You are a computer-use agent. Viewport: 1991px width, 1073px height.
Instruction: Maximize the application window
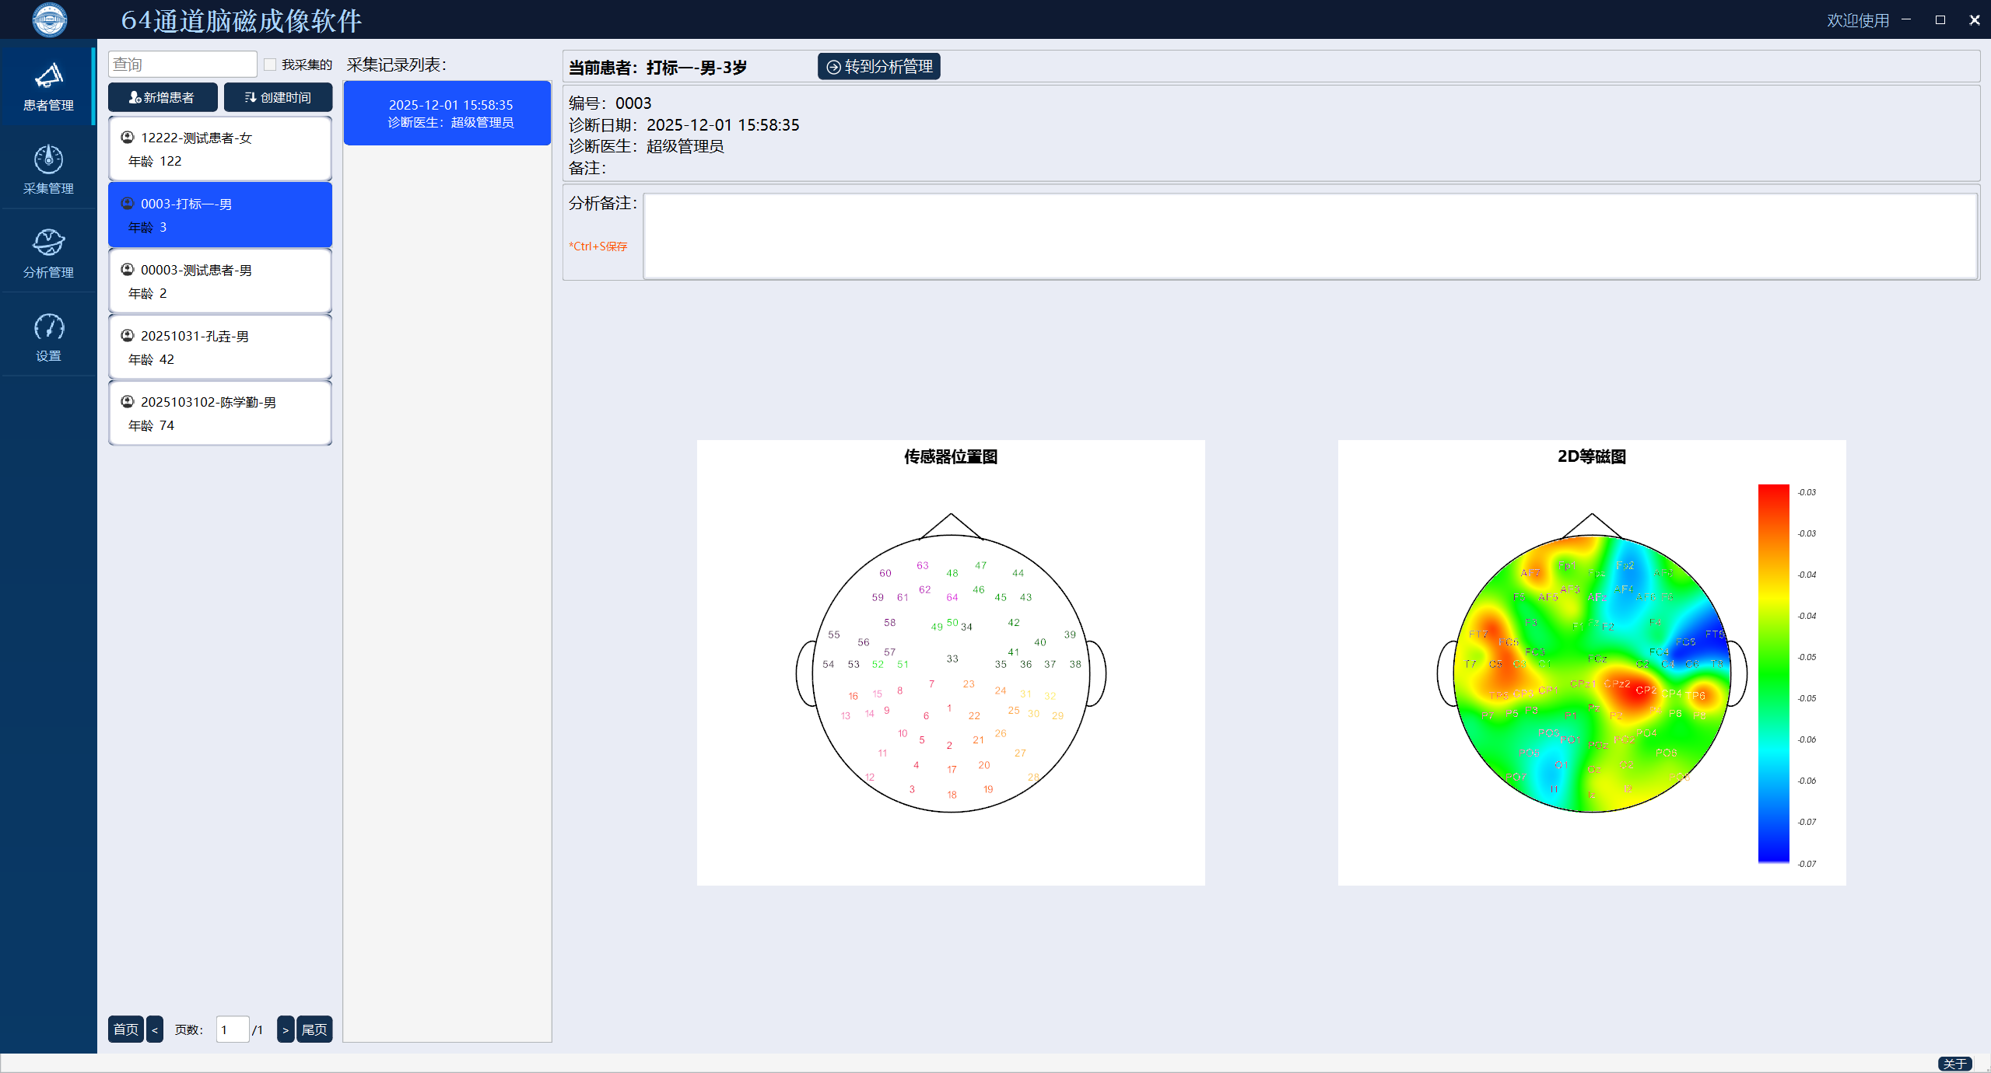1940,19
